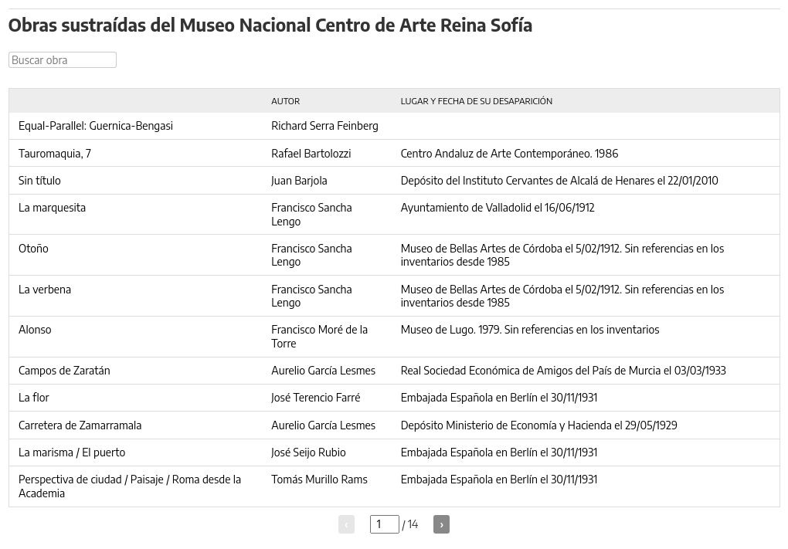
Task: Select 'Perspectiva de ciudad' work entry
Action: point(130,486)
